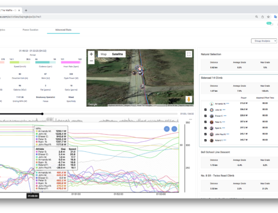Uncheck Peter S. rider checkbox

(205, 122)
